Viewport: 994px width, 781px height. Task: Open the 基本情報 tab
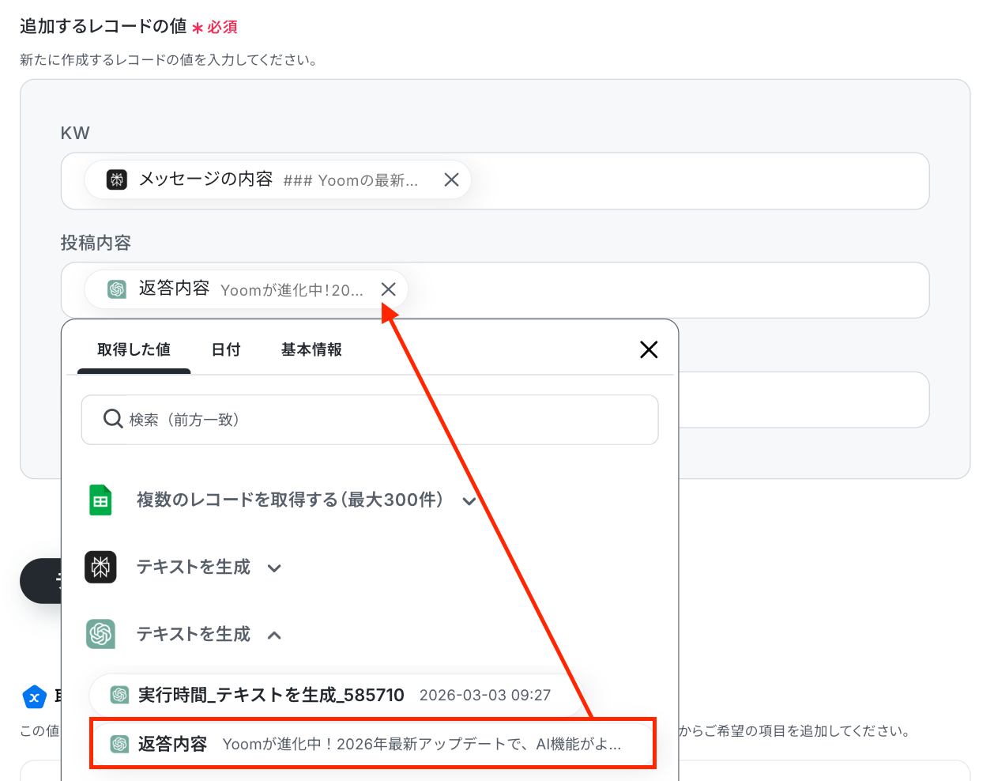tap(311, 349)
